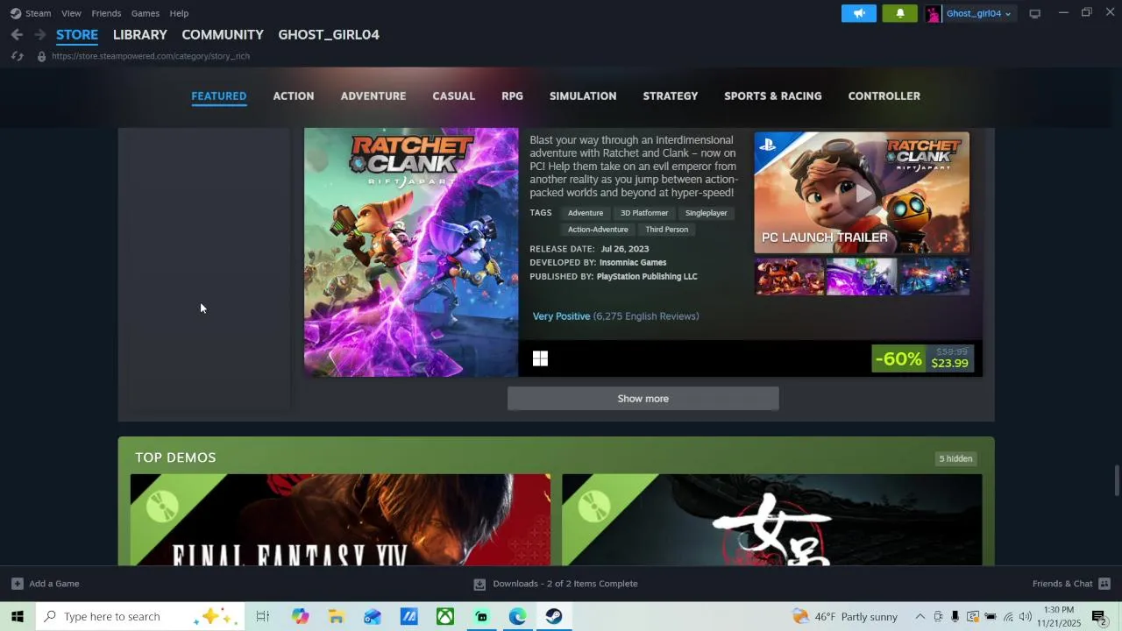Open Xbox app from taskbar
The image size is (1122, 631).
click(445, 616)
